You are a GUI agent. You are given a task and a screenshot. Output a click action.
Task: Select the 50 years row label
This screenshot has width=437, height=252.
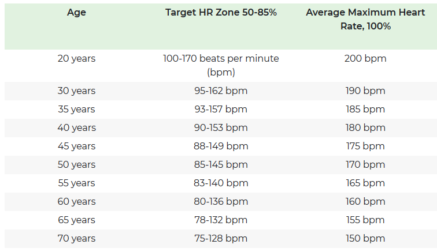pyautogui.click(x=76, y=164)
